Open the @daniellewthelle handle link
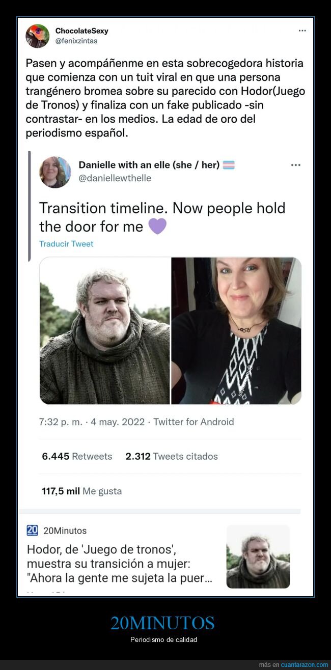Screen dimensions: 331x670 click(115, 178)
